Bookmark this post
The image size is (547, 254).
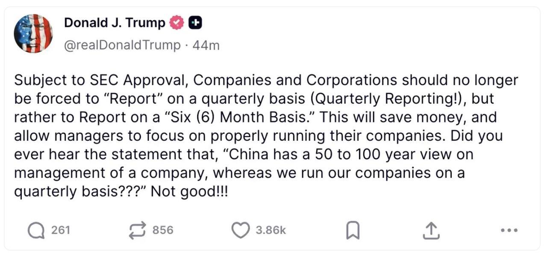353,231
